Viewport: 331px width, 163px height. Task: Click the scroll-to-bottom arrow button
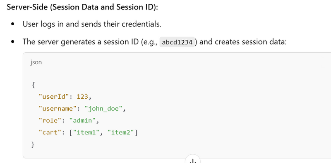tap(192, 161)
